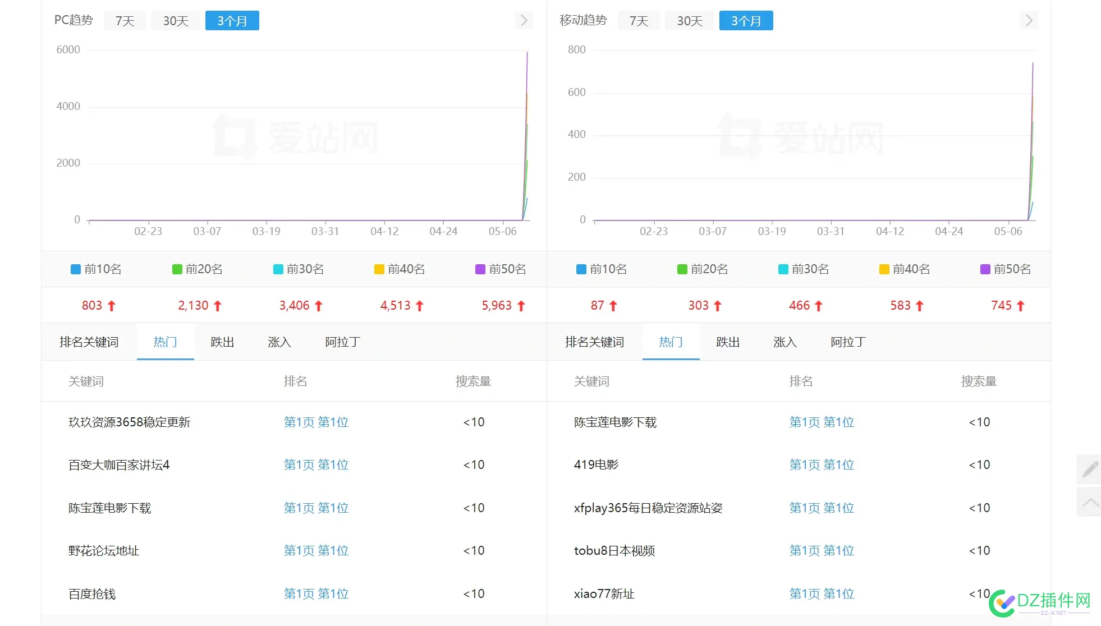This screenshot has height=626, width=1101.
Task: Click the yellow 前40名 color swatch in mobile legend
Action: [884, 269]
